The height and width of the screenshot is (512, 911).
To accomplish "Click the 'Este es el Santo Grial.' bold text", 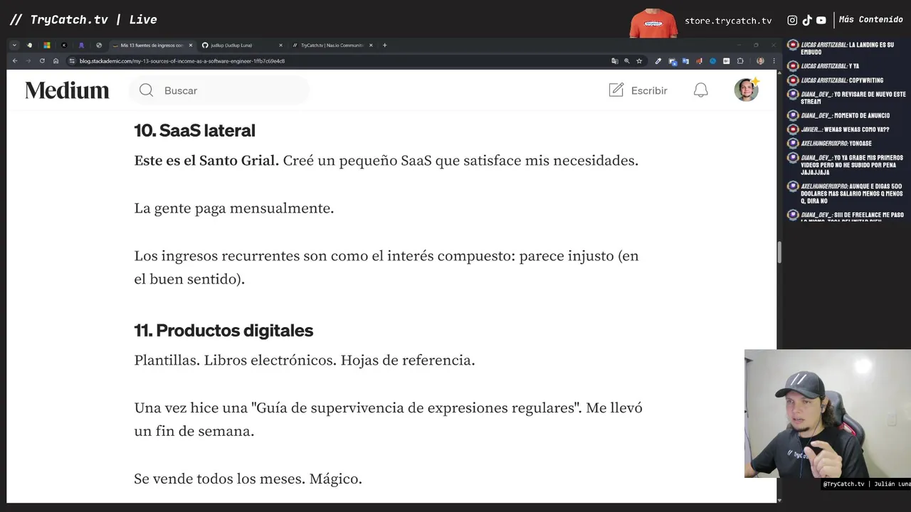I will coord(206,161).
